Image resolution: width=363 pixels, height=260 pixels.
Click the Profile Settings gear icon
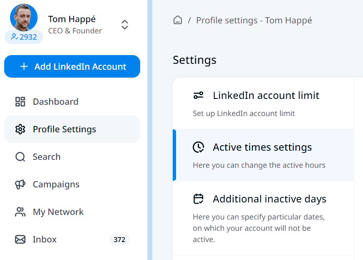click(20, 129)
